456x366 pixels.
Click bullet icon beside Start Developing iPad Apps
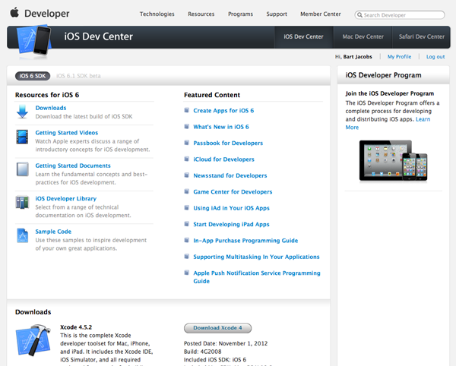(187, 224)
